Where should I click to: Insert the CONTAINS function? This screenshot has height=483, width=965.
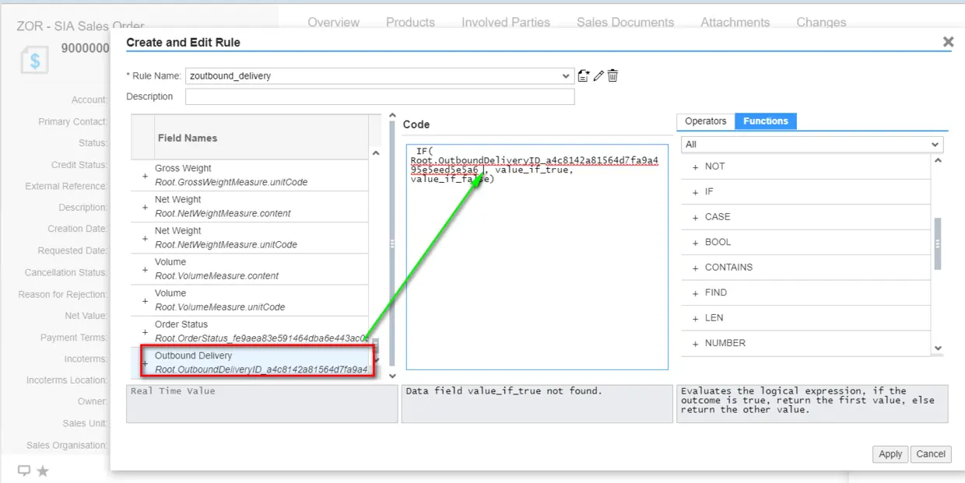click(695, 268)
